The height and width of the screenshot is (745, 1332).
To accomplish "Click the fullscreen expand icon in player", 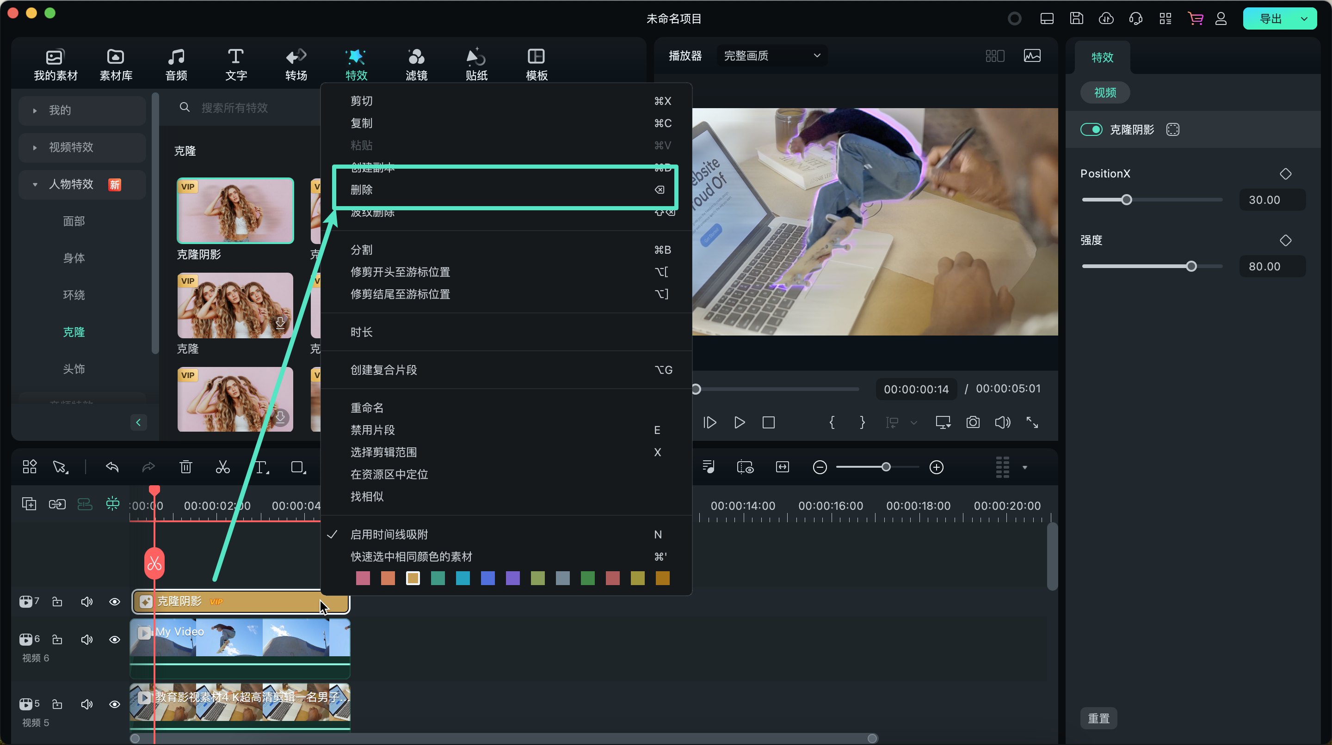I will [x=1032, y=422].
